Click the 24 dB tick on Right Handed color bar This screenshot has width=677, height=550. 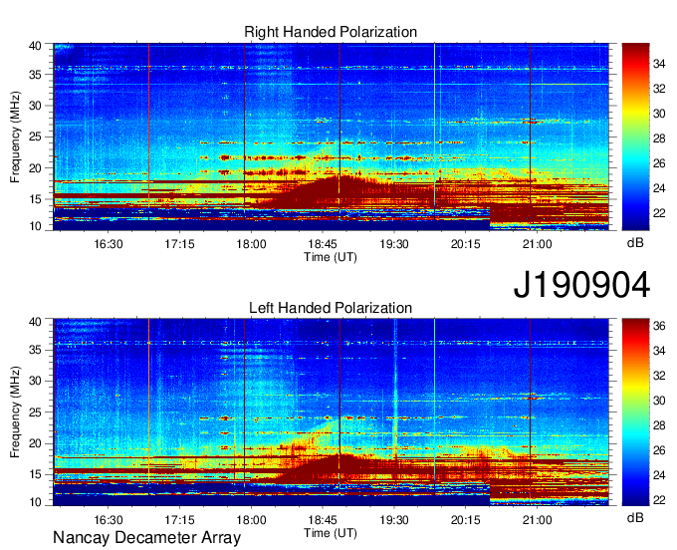click(659, 188)
